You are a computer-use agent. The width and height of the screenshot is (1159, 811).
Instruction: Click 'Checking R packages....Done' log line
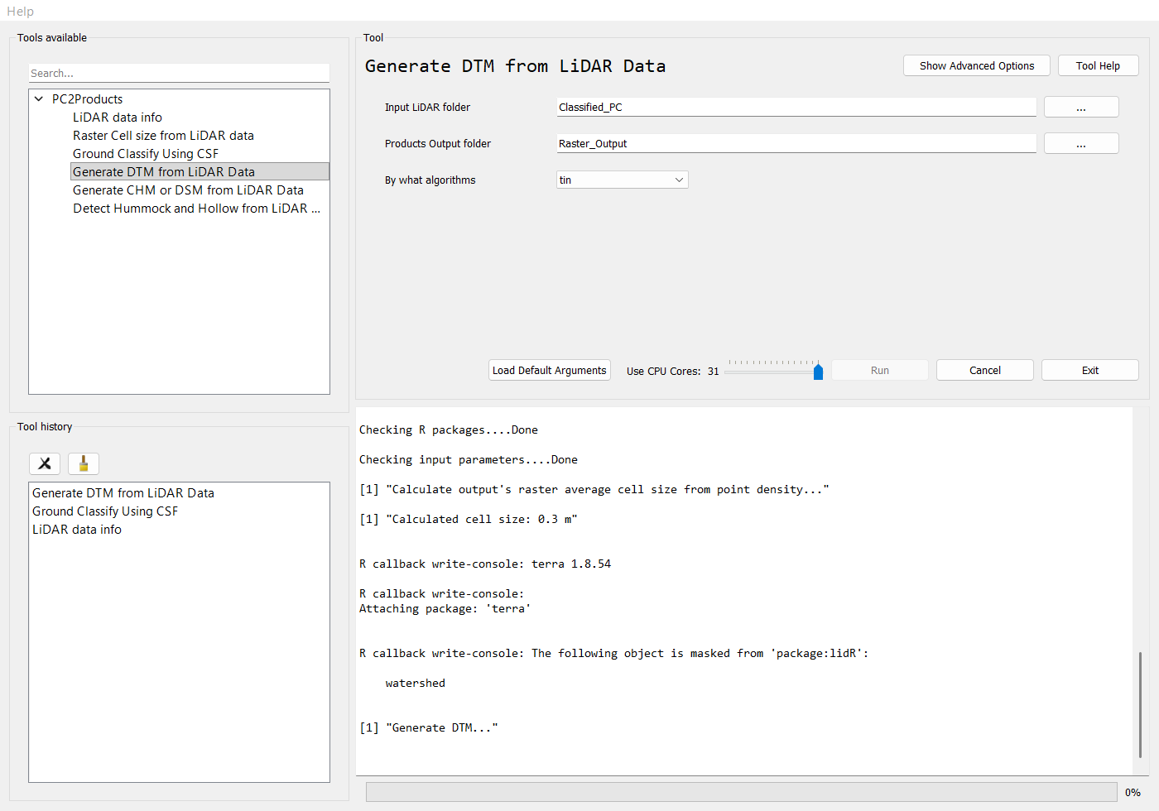449,430
